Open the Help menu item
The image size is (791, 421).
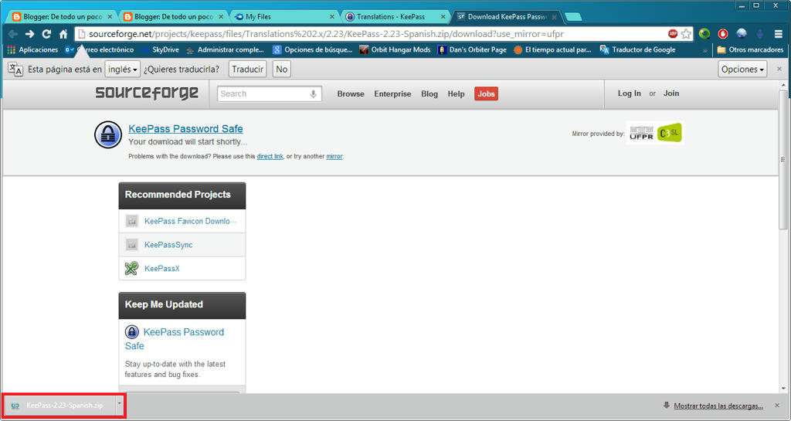(456, 93)
